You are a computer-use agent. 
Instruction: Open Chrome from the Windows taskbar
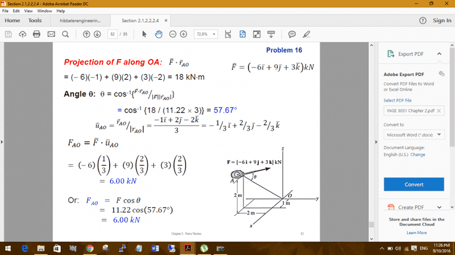click(90, 248)
